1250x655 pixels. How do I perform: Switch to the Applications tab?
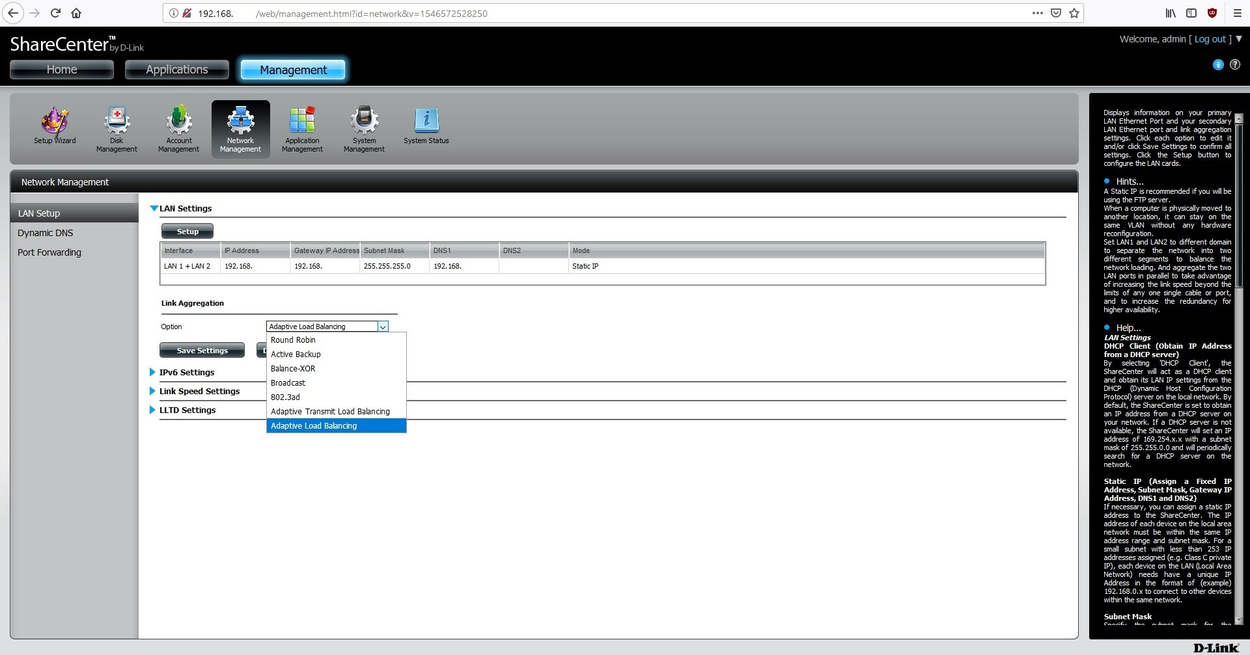[176, 70]
